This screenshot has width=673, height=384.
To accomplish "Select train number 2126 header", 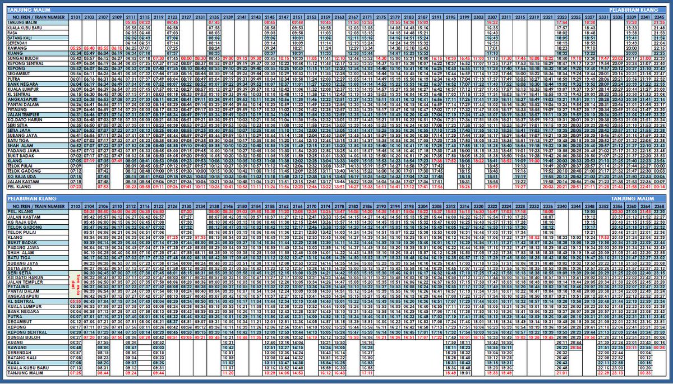I will coord(172,206).
